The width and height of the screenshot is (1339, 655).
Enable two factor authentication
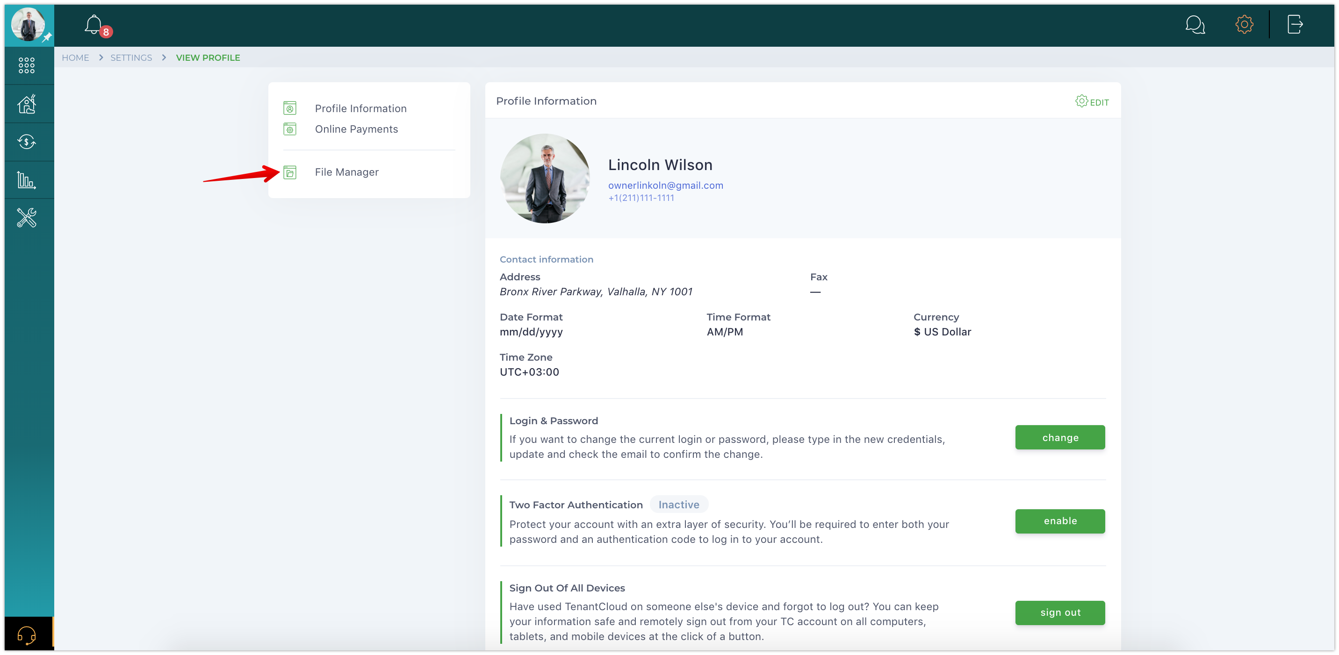[1060, 521]
